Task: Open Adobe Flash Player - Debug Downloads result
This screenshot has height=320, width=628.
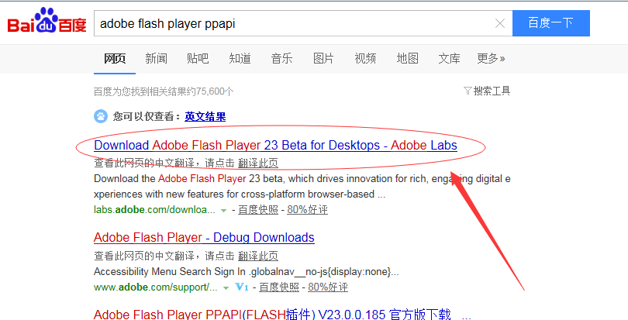Action: point(204,238)
